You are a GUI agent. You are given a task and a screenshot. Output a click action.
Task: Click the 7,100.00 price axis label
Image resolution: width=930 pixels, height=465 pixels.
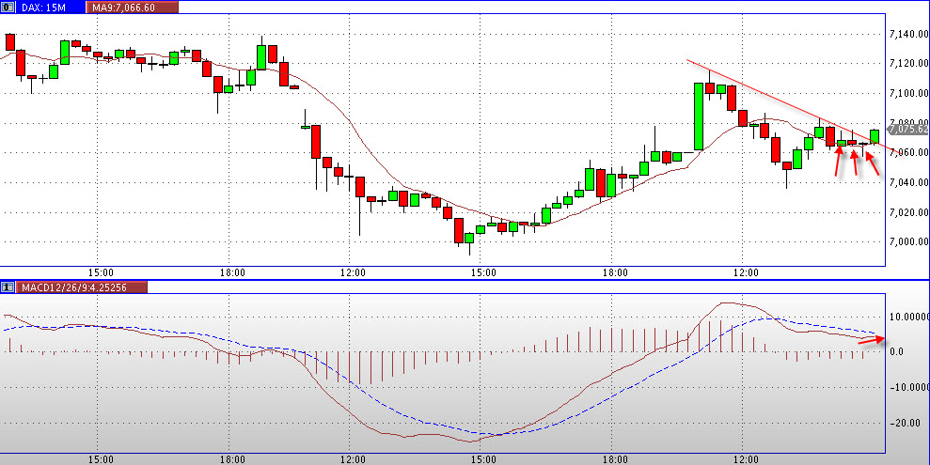pos(909,93)
